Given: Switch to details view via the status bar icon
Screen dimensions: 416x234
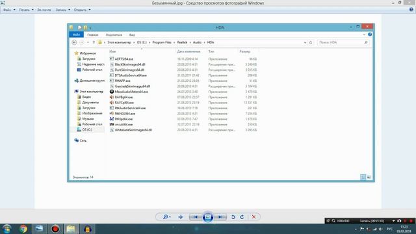Looking at the screenshot, I should pyautogui.click(x=363, y=177).
